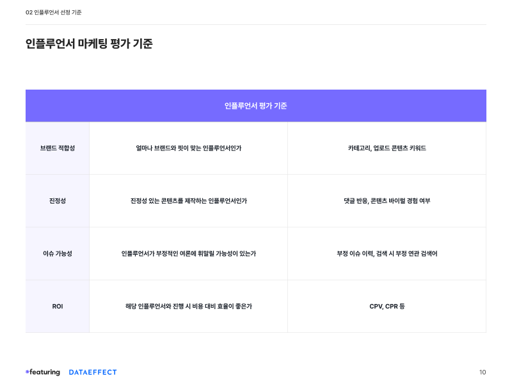Click the slide title 인플루언서 마케팅 평가 기준
Screen dimensions: 512x384
point(89,44)
